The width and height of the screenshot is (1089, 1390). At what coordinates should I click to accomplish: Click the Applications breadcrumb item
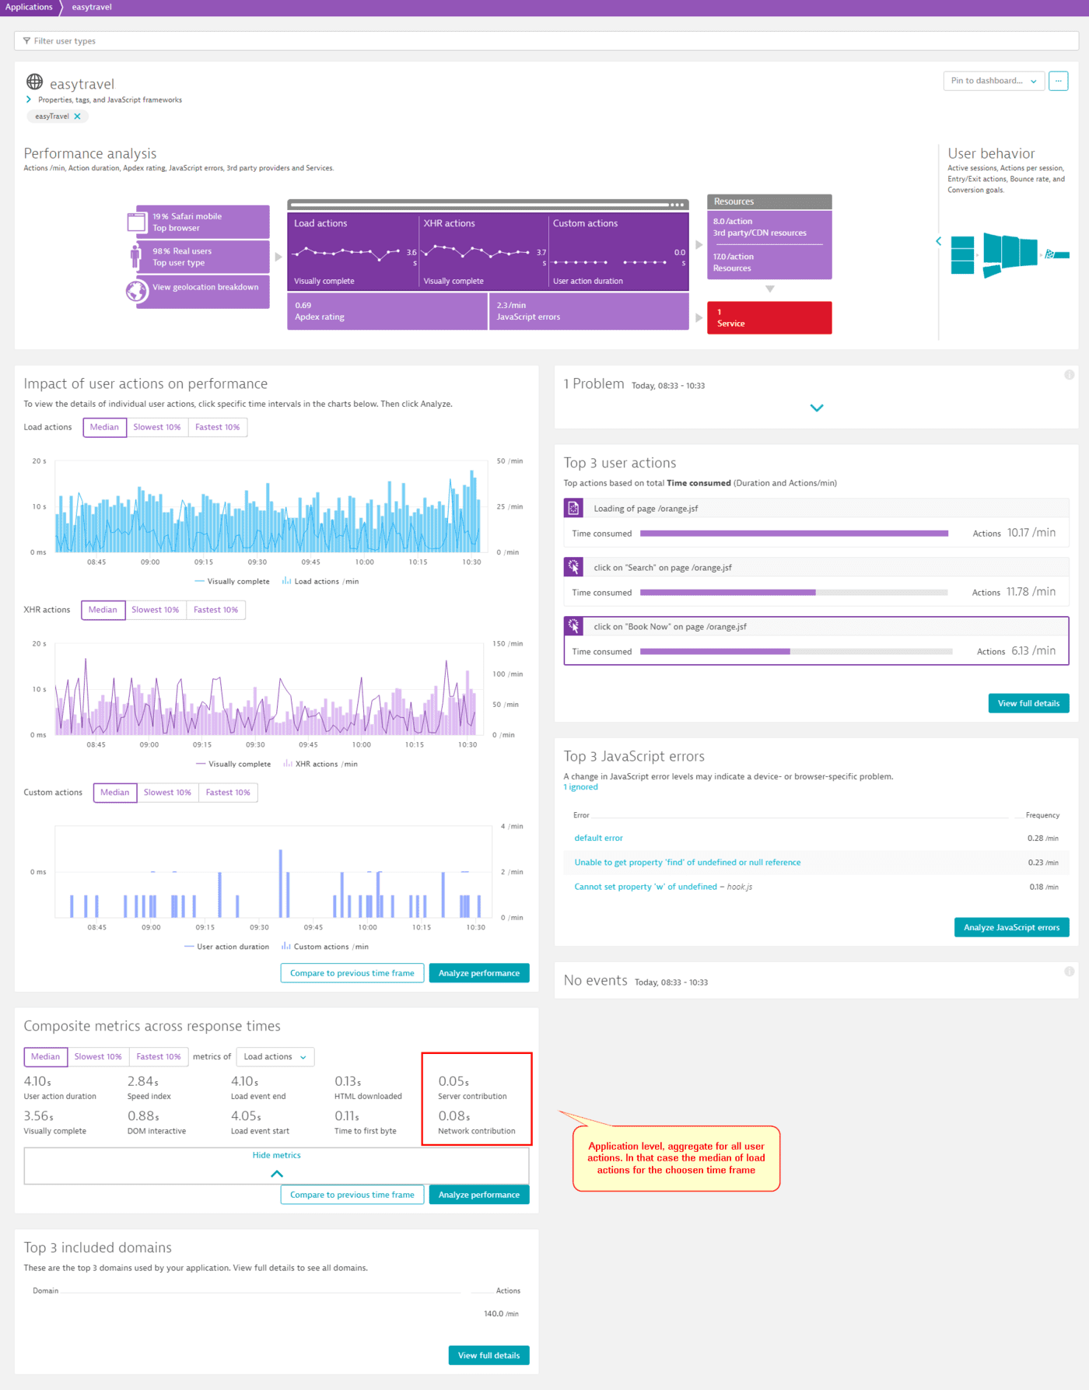pyautogui.click(x=29, y=7)
